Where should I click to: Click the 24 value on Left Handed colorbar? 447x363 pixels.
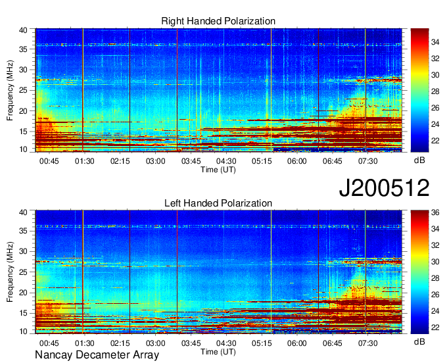click(x=435, y=311)
